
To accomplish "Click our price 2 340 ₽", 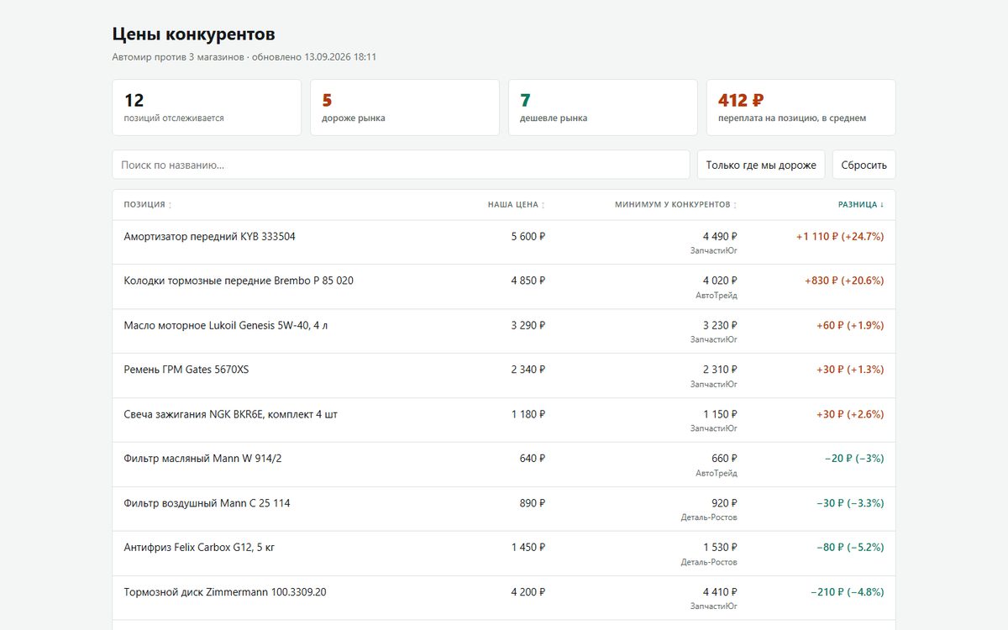I will [528, 370].
